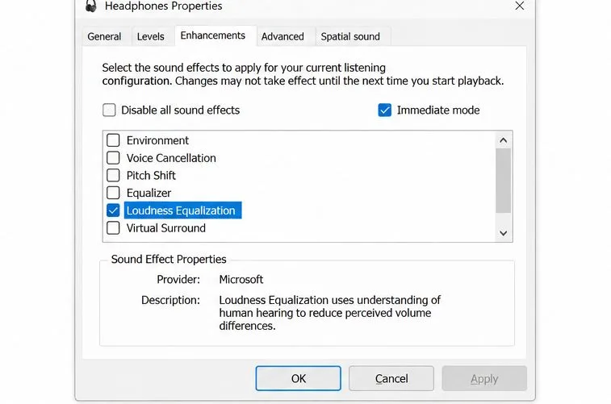Image resolution: width=611 pixels, height=404 pixels.
Task: Select the Environment list label
Action: coord(157,140)
